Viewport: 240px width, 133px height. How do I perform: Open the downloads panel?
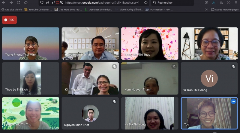pos(214,3)
